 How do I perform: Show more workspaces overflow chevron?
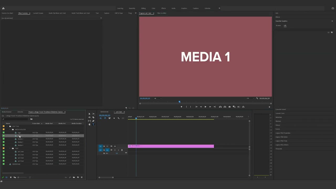pos(219,8)
